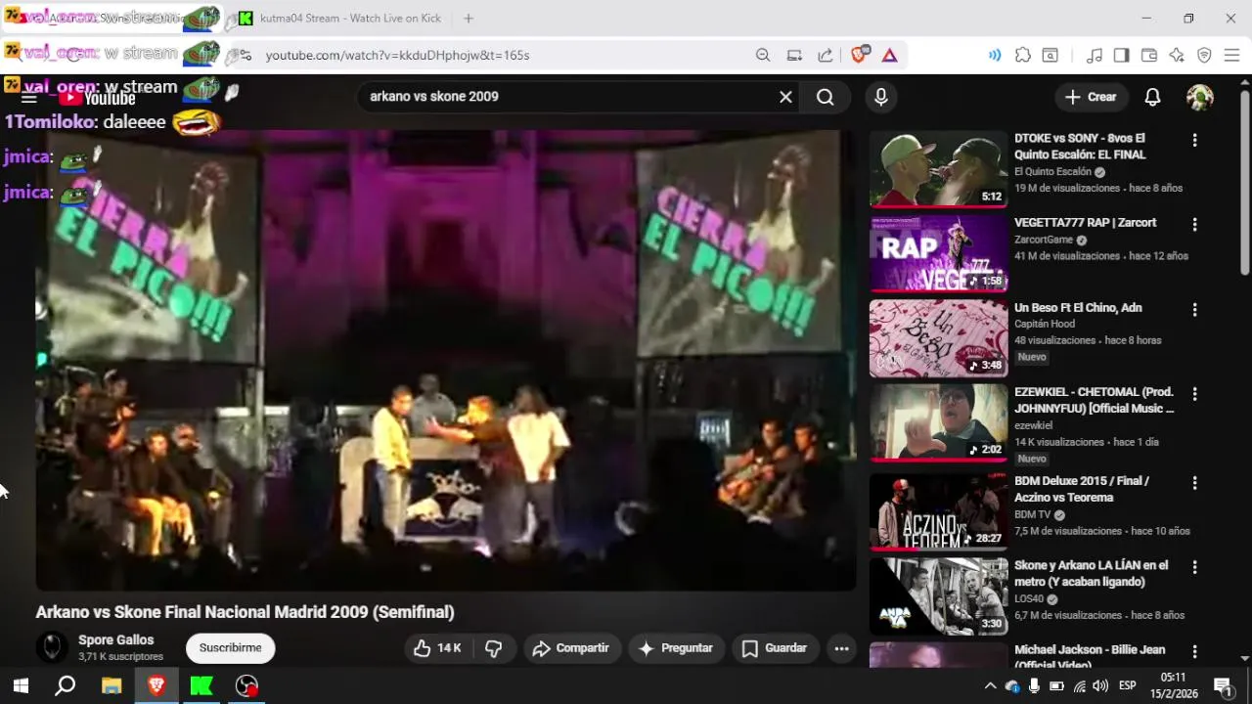Save video with the Guardar button

tap(775, 648)
